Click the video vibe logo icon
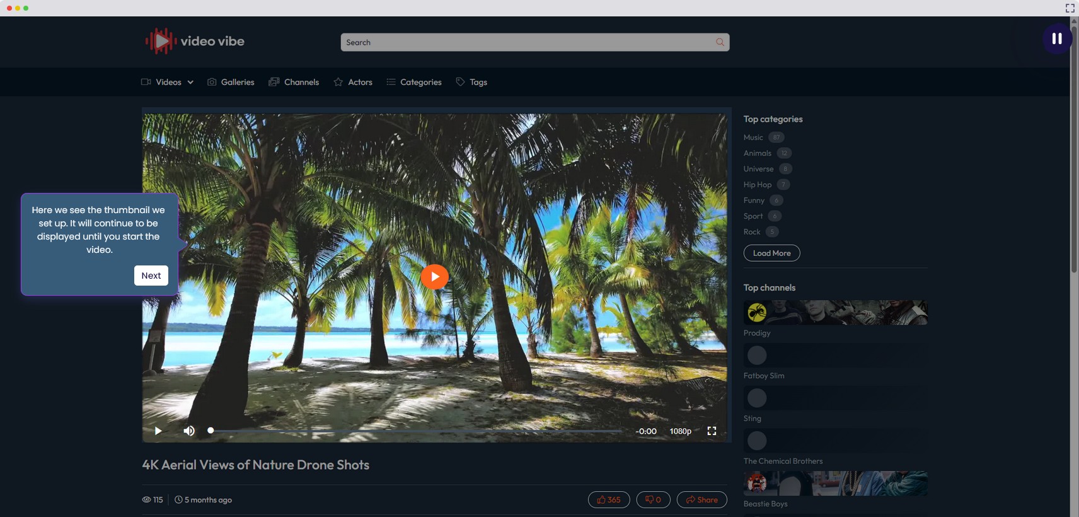 pyautogui.click(x=160, y=42)
